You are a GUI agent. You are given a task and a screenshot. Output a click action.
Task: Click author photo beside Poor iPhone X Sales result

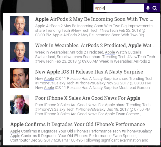19,104
